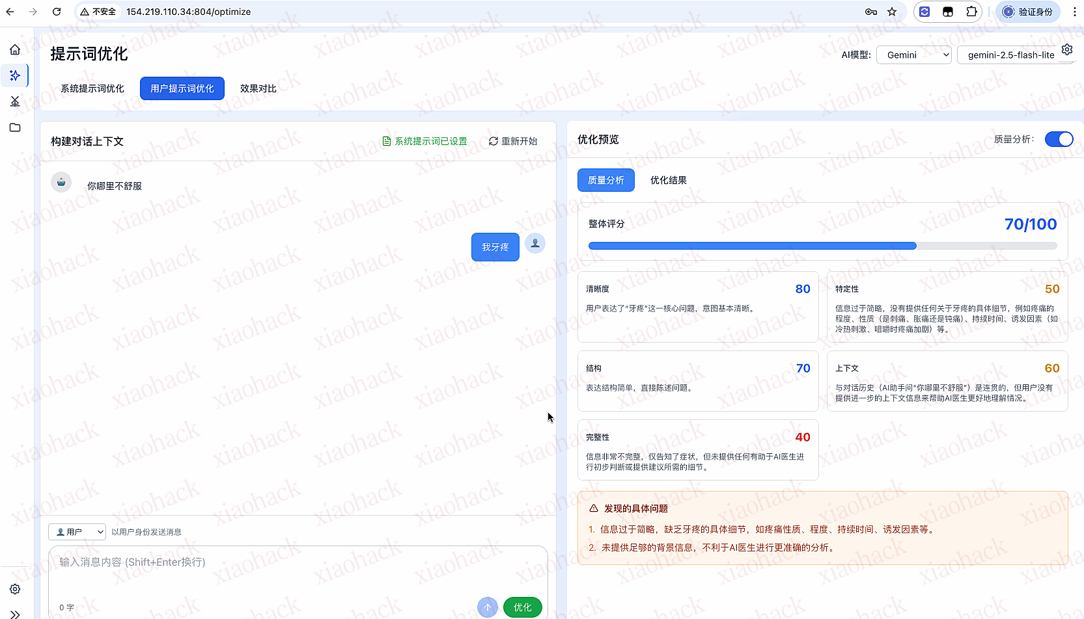Viewport: 1084px width, 619px height.
Task: Click 重新开始 to restart conversation
Action: tap(519, 140)
